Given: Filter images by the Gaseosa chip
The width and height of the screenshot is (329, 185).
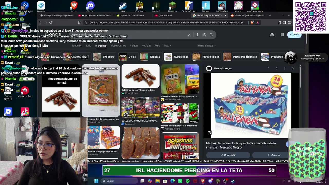Looking at the screenshot, I should pos(151,57).
